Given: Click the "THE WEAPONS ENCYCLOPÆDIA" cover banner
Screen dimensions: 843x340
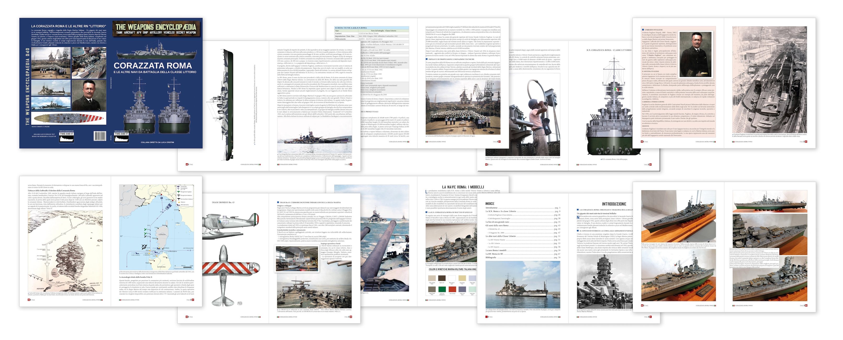Looking at the screenshot, I should coord(156,29).
